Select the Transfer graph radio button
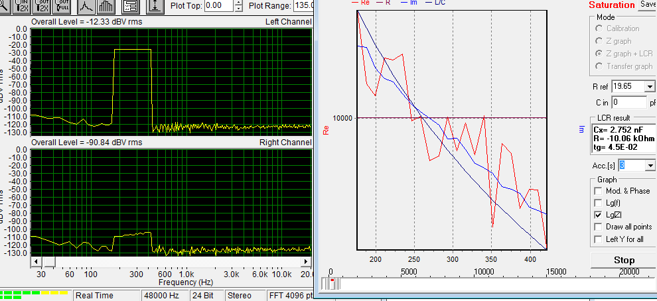Screen dimensions: 657x301 (x=600, y=66)
